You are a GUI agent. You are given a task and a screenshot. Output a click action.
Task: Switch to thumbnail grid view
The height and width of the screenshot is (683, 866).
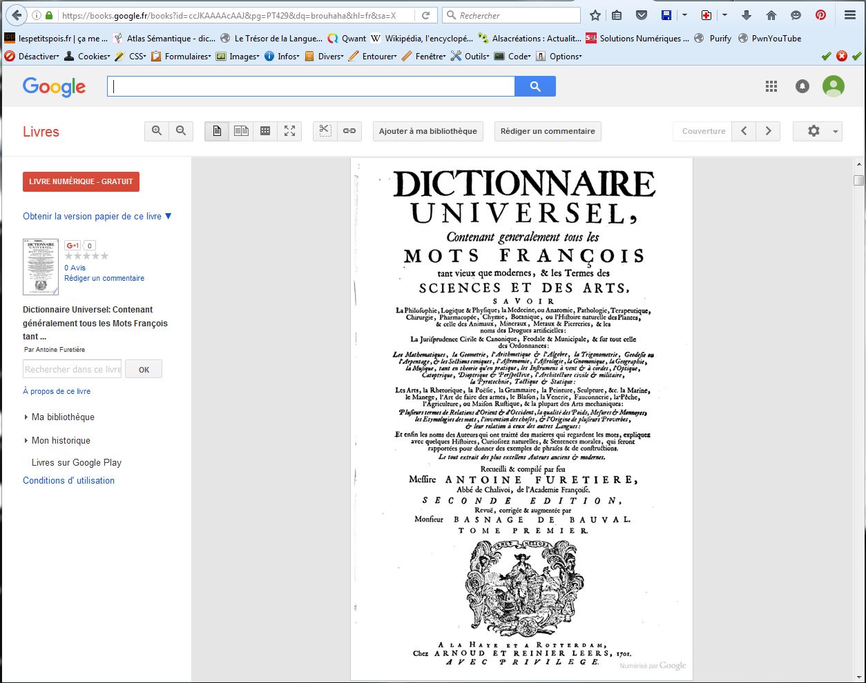[x=265, y=131]
